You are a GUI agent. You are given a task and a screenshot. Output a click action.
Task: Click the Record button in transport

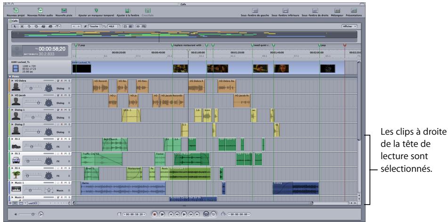coord(155,214)
